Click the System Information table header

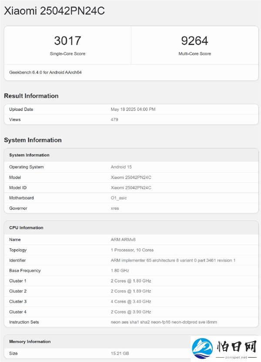coord(131,155)
